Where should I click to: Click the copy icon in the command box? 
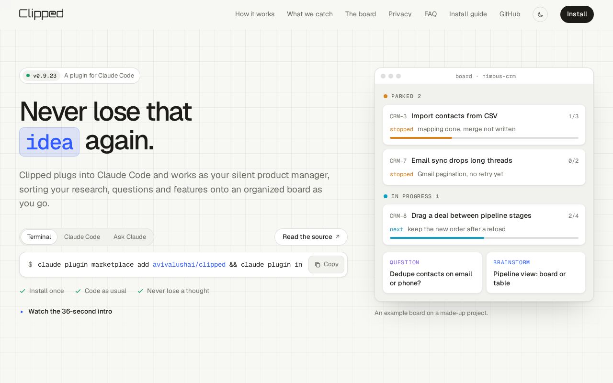[x=318, y=265]
